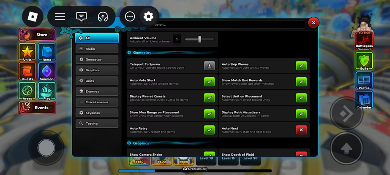Toggle Show Match End Rewards checkbox
Viewport: 390px width, 175px height.
click(x=301, y=82)
